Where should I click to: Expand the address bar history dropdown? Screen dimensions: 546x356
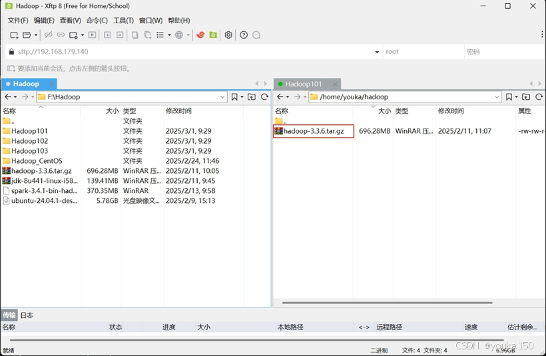(377, 52)
